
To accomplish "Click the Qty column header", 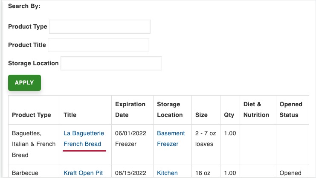I will click(x=229, y=115).
